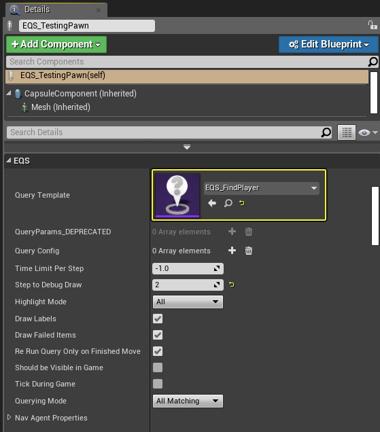Click the lock icon in Details panel
The width and height of the screenshot is (380, 432).
tap(373, 25)
